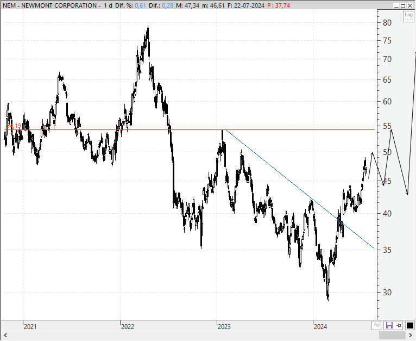Click the 60 price axis label
Screen dimensions: 416x341
click(x=387, y=102)
